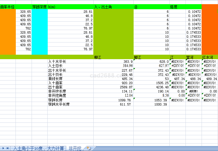Image resolution: width=218 pixels, height=151 pixels.
Task: Click the 穿越深度 header cell
Action: point(39,7)
